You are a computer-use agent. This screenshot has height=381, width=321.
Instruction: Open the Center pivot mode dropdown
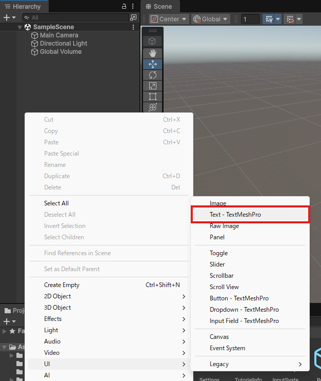(x=168, y=19)
